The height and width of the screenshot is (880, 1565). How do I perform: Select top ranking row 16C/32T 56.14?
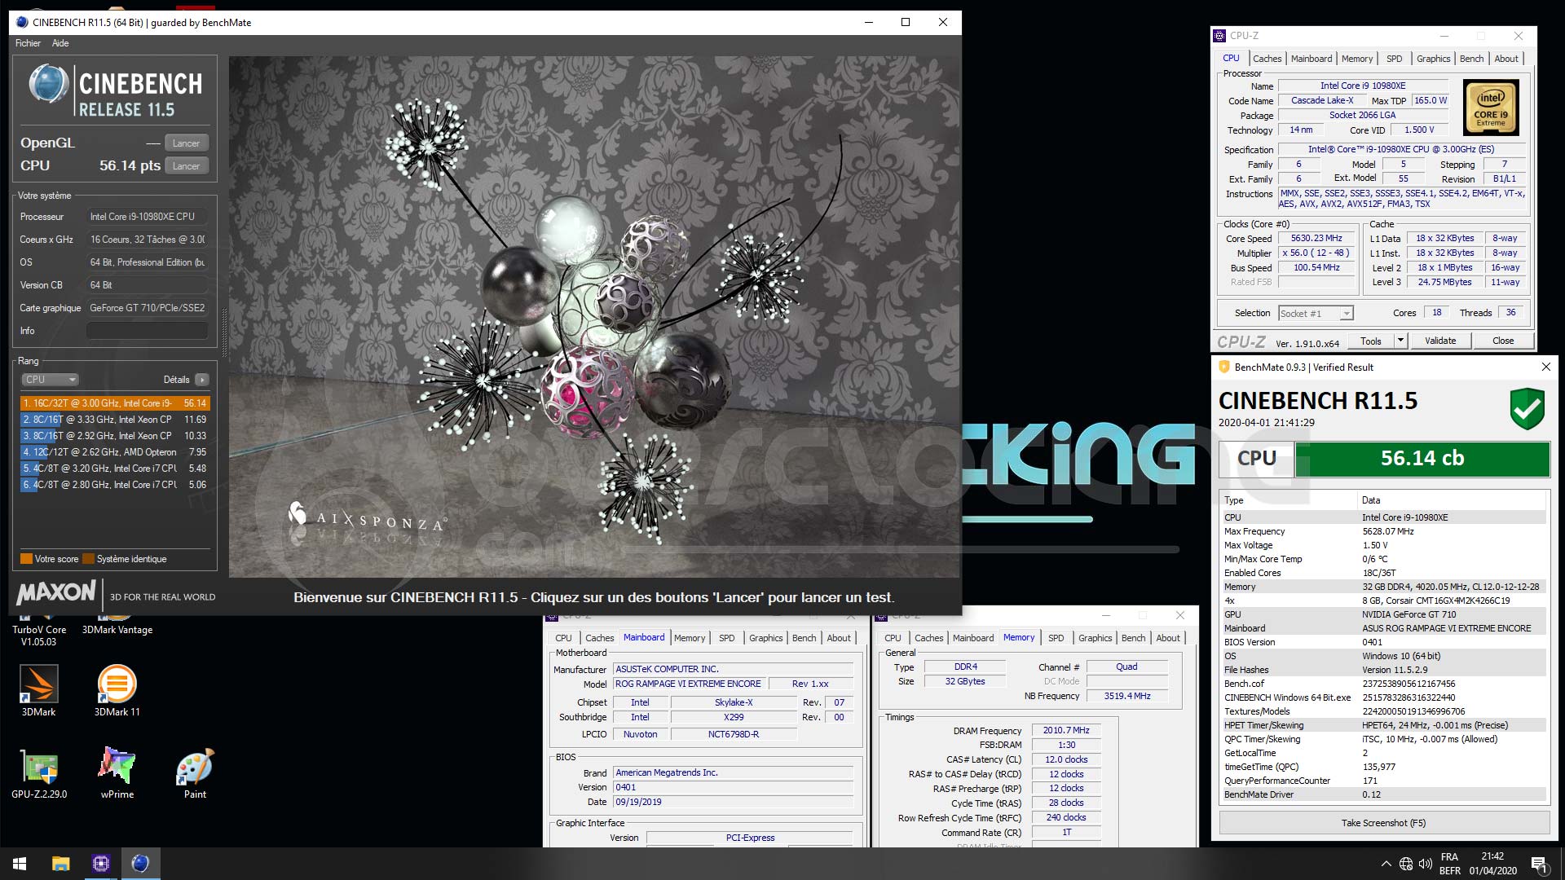pyautogui.click(x=115, y=403)
